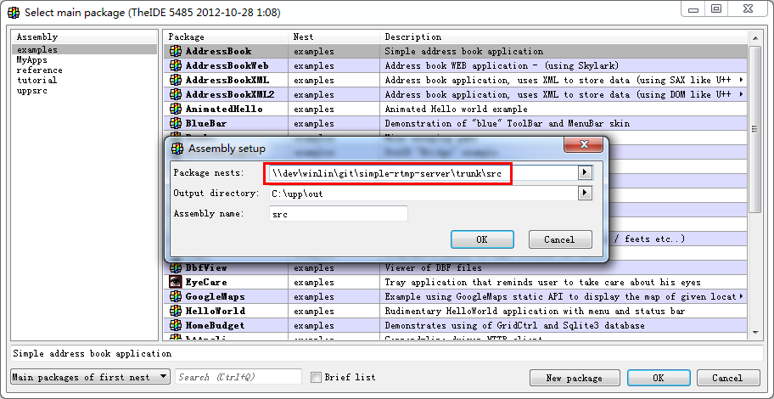Click the AddressBookWeb package icon
Screen dimensions: 774x399
coord(176,66)
